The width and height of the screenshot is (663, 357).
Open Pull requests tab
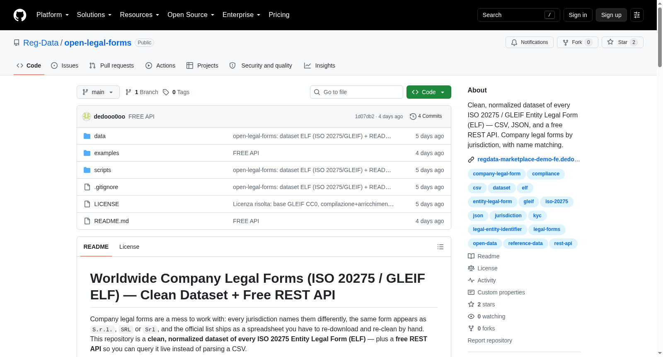(111, 66)
